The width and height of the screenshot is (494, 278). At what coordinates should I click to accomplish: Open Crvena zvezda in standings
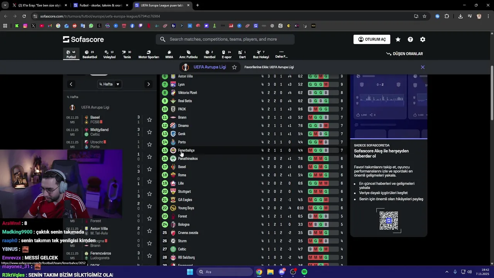[x=188, y=233]
